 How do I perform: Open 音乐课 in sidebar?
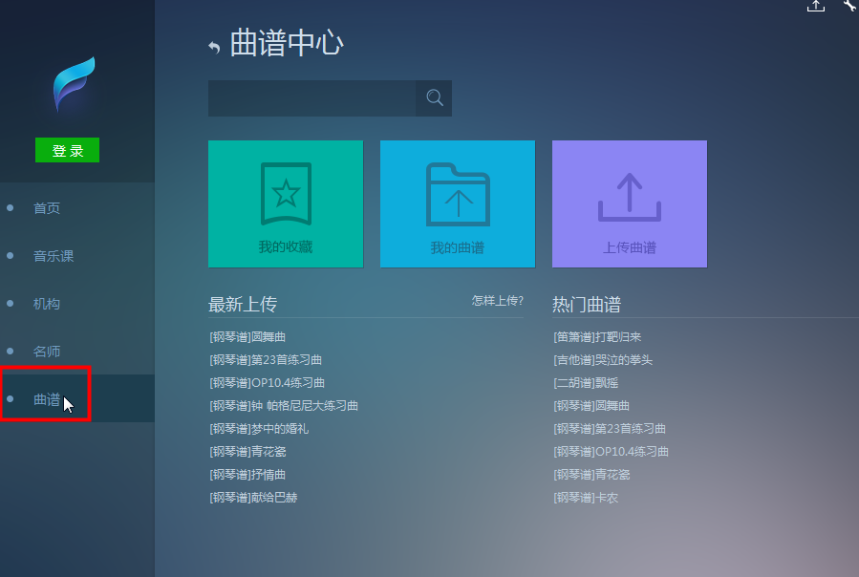pos(54,256)
